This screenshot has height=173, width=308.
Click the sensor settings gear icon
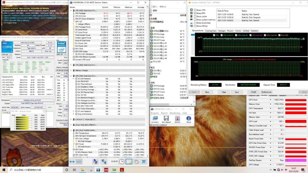pos(136,161)
